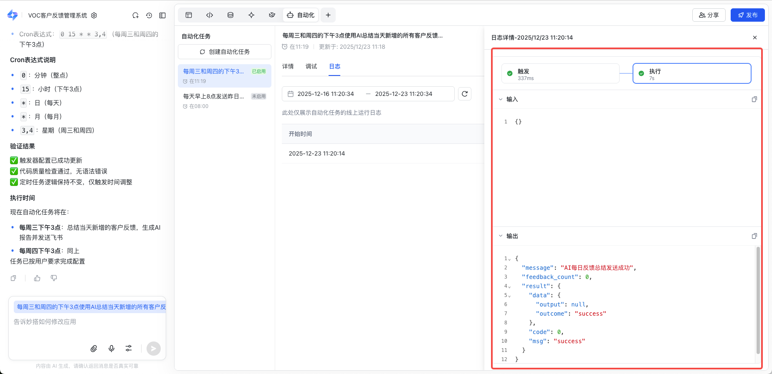Click 创建自动化任务 button

(225, 52)
